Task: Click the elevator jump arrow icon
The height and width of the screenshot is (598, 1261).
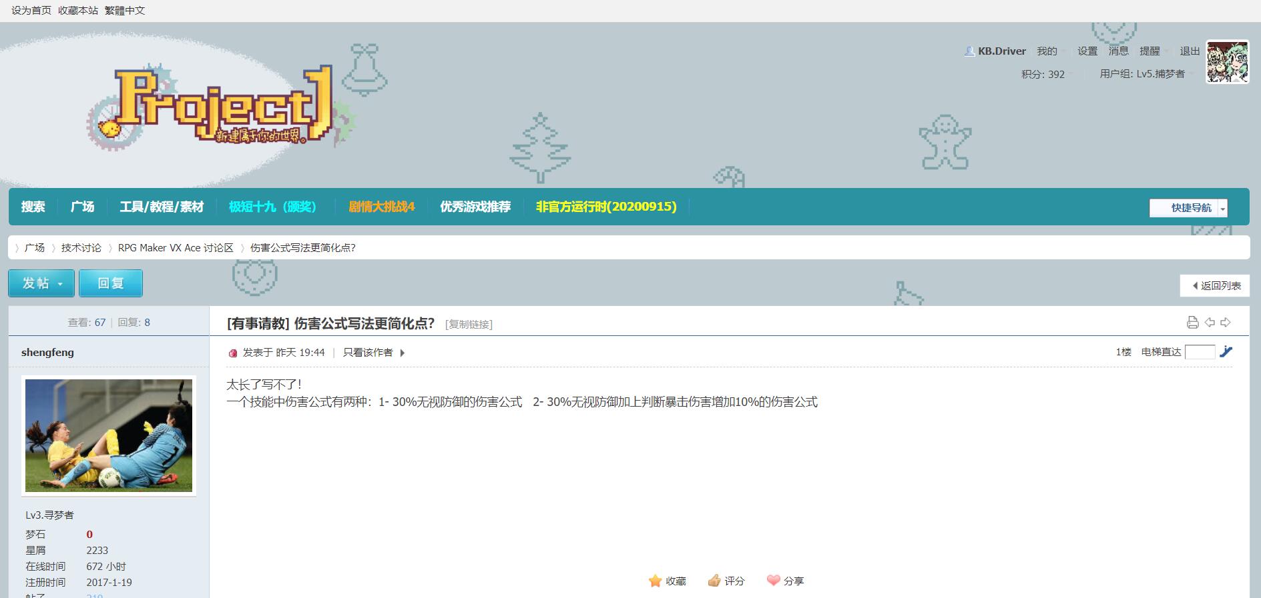Action: pos(1226,351)
